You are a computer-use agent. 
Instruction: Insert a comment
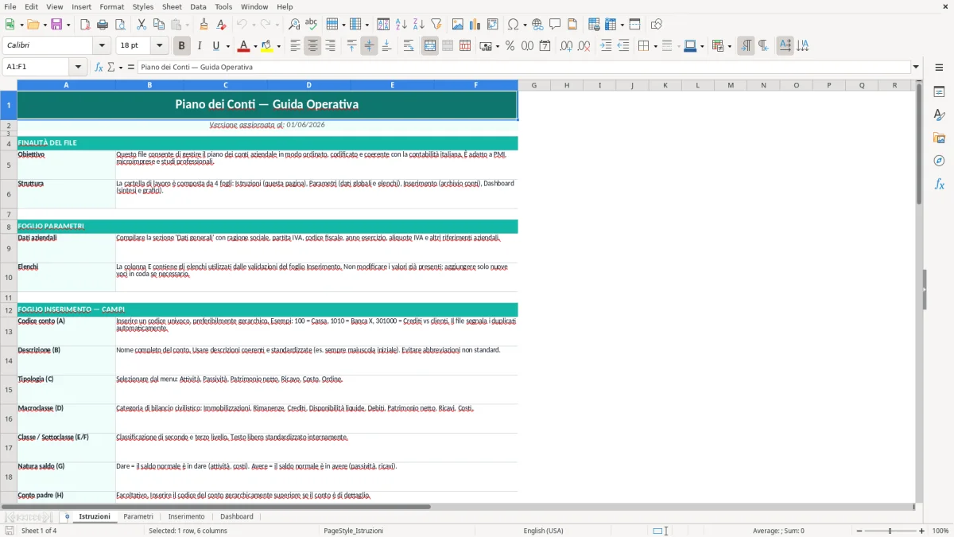point(556,25)
